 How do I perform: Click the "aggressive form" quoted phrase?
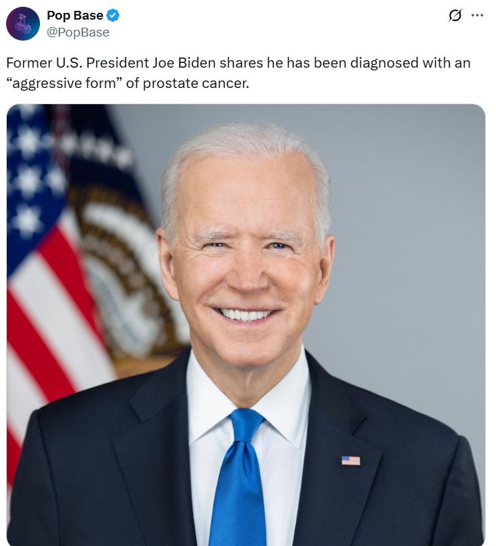pos(64,83)
